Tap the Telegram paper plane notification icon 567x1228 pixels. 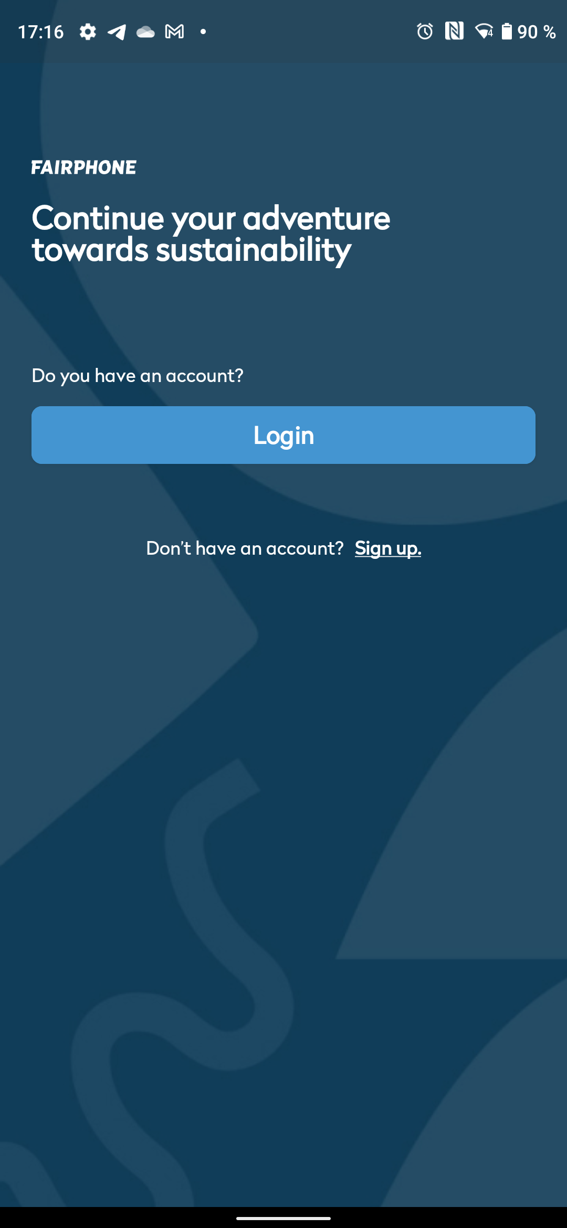pyautogui.click(x=117, y=32)
